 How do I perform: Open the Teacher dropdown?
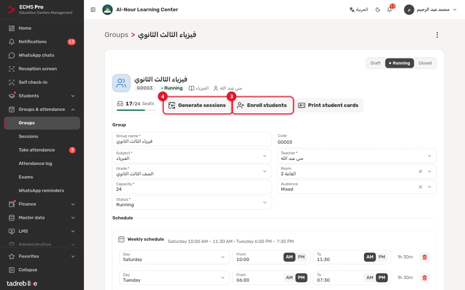(x=357, y=156)
